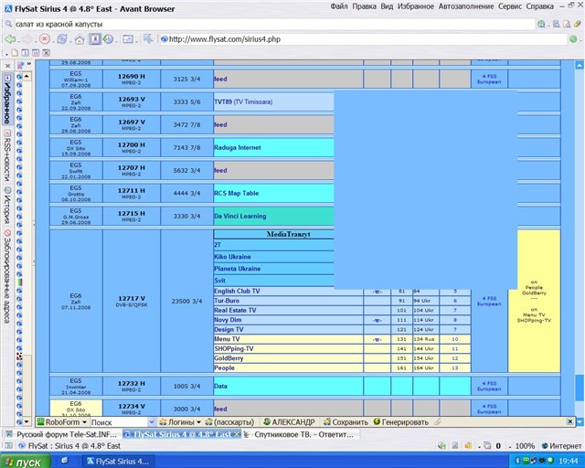Image resolution: width=585 pixels, height=468 pixels.
Task: Click the popup blocker counter icon in status bar
Action: tap(487, 446)
